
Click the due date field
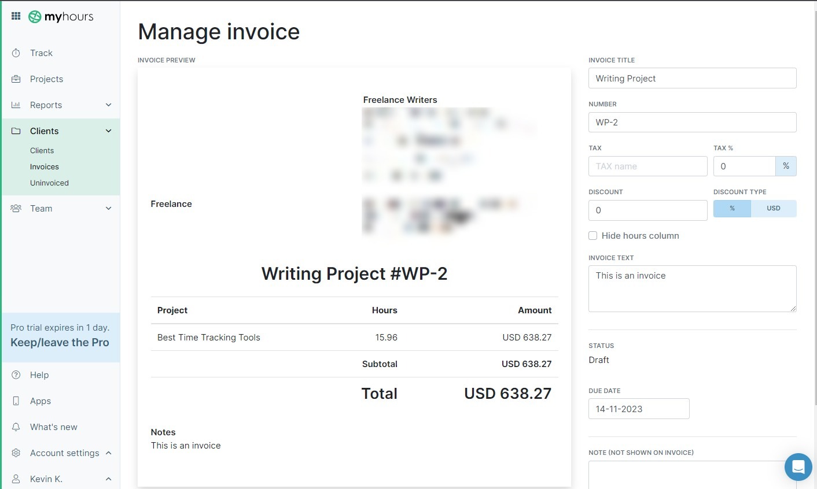638,409
